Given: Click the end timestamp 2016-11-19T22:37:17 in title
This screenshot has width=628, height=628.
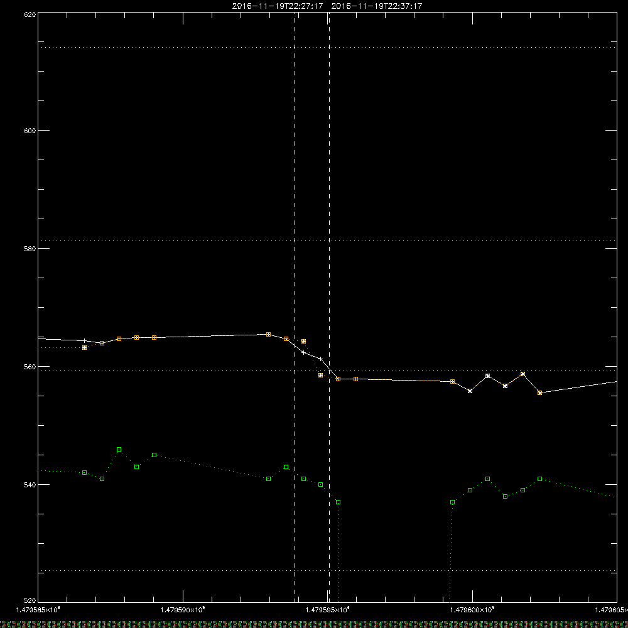Looking at the screenshot, I should point(376,6).
